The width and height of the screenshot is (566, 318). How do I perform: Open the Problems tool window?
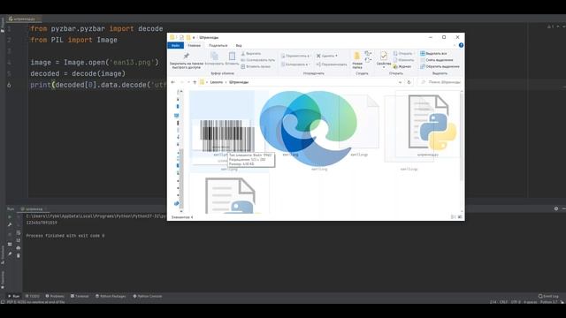55,296
